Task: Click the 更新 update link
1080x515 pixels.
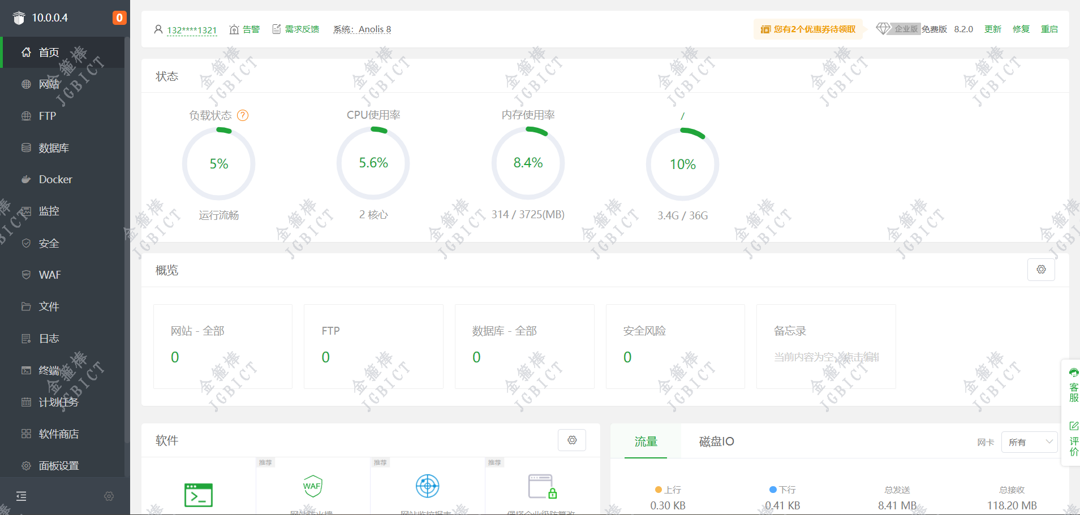Action: pyautogui.click(x=993, y=29)
